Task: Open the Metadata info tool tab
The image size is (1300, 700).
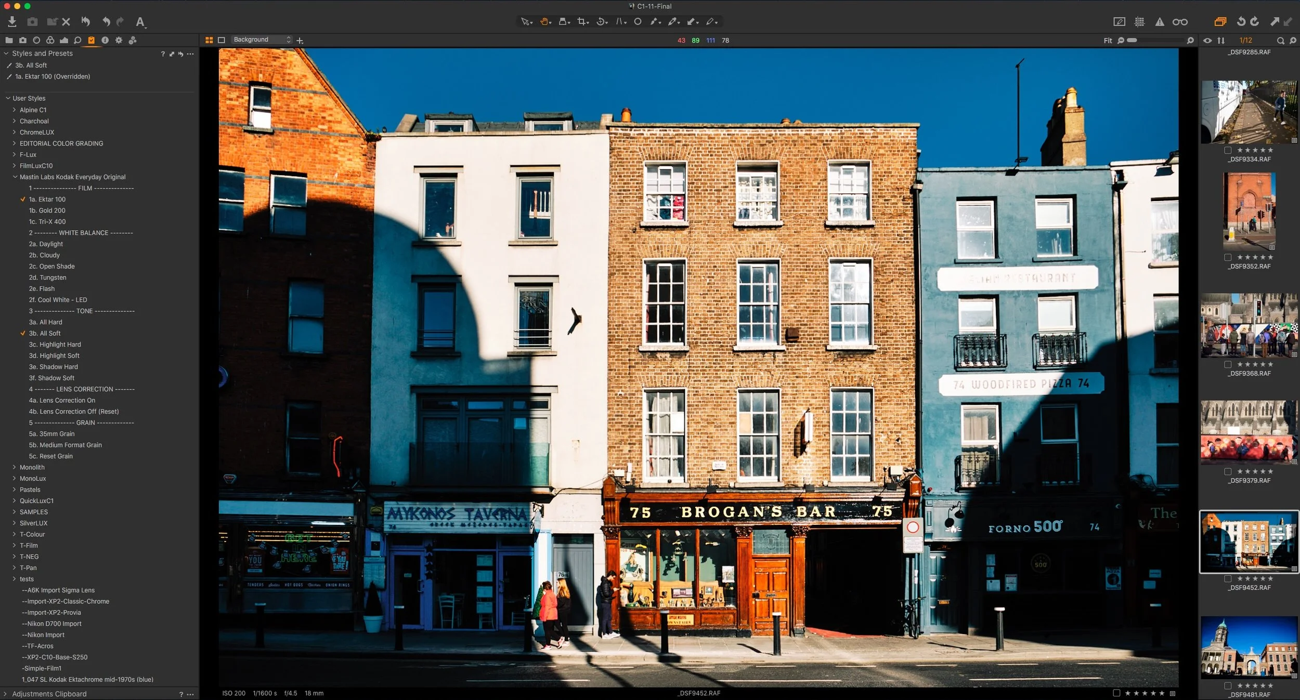Action: (105, 40)
